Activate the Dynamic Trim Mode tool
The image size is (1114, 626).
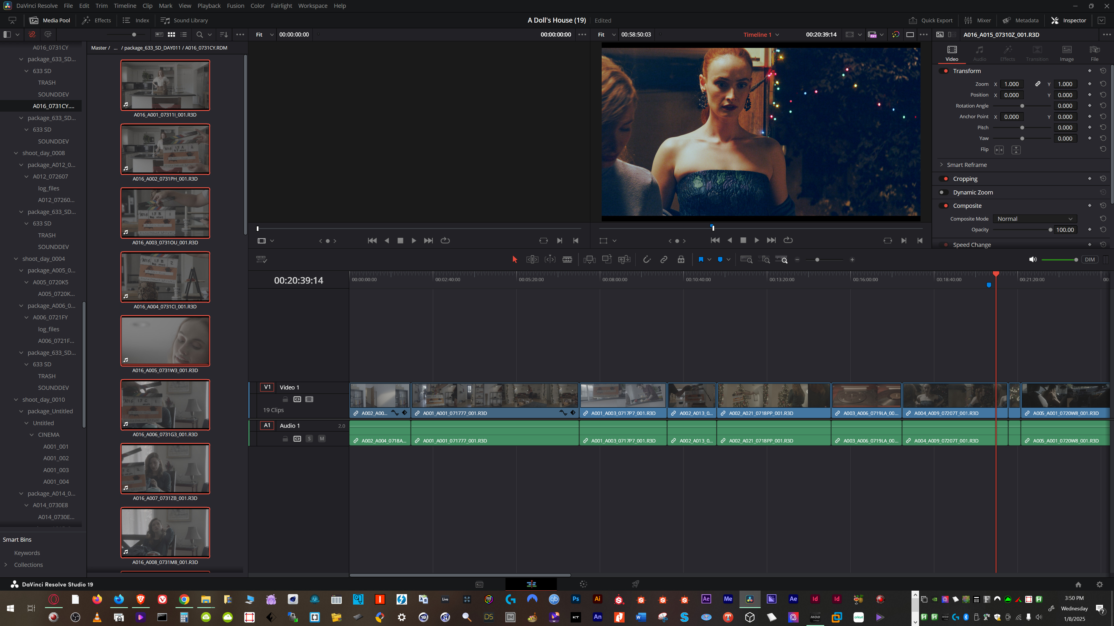(550, 260)
